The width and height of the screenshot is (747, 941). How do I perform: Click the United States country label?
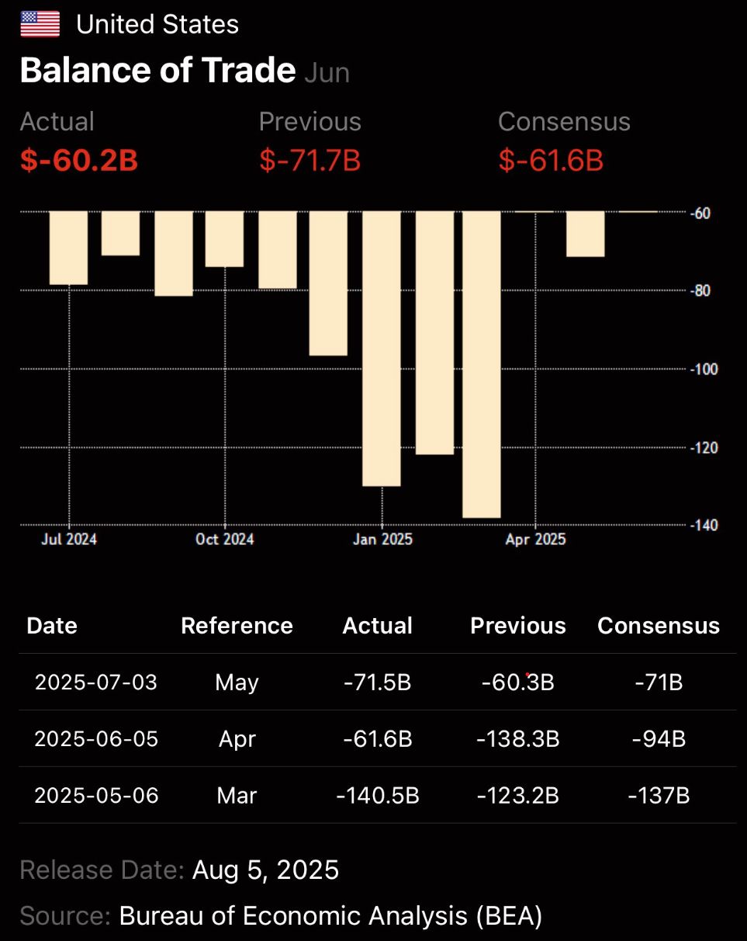(157, 25)
